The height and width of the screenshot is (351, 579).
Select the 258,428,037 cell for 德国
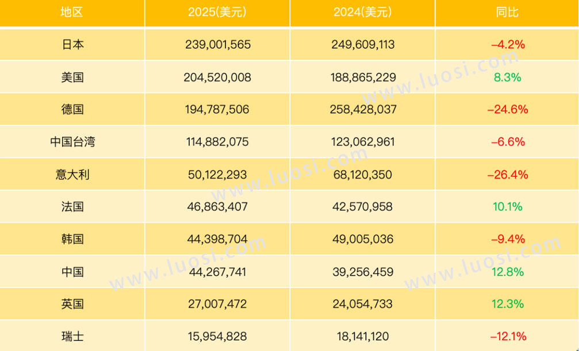362,109
